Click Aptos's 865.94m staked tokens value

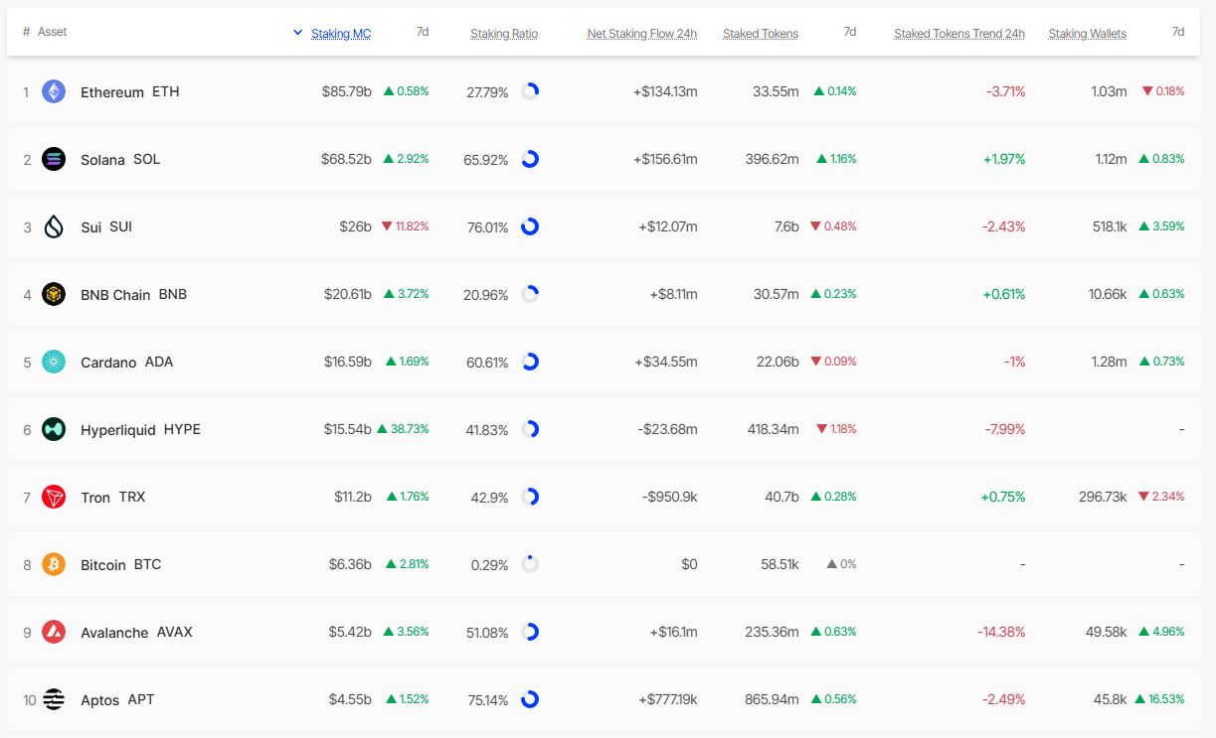(x=772, y=699)
